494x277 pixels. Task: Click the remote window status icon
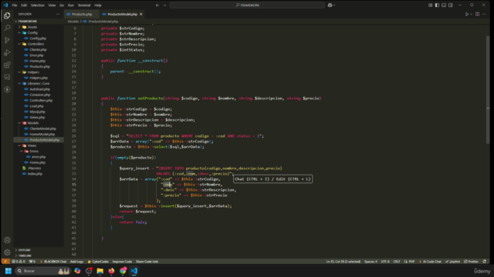[x=5, y=262]
